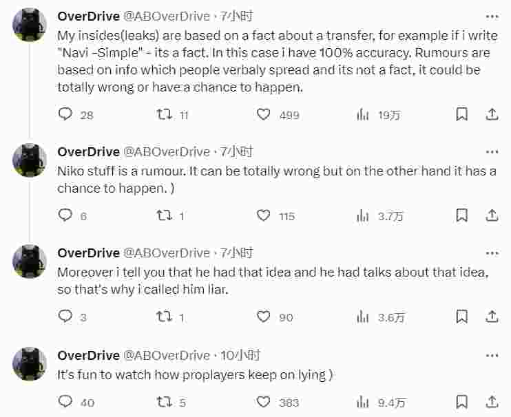Viewport: 511px width, 417px height.
Task: Like the "proplayers keep on lying" tweet
Action: pyautogui.click(x=264, y=401)
